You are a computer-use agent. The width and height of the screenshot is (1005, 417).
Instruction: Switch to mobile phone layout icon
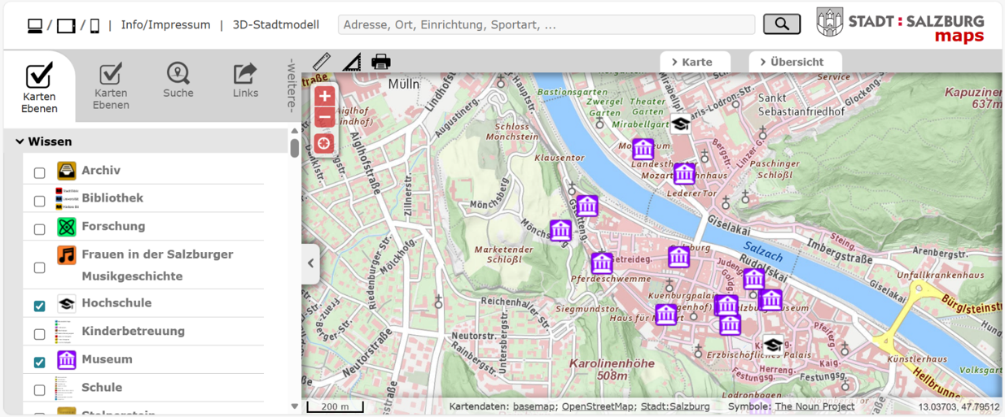[x=94, y=26]
